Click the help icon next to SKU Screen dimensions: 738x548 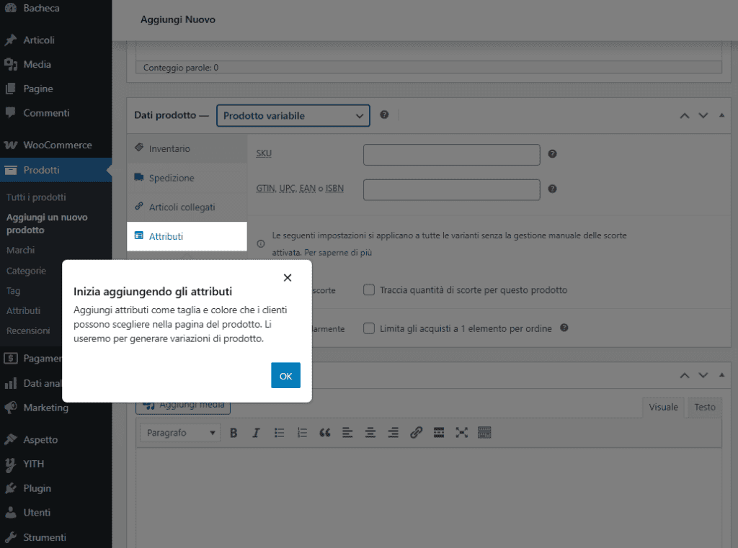552,153
